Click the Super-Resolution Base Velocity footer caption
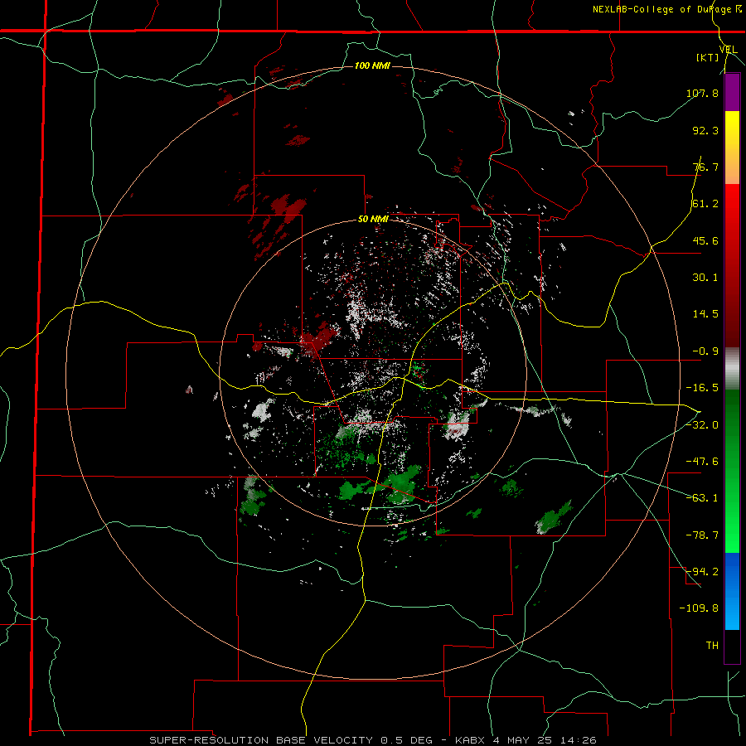This screenshot has height=746, width=746. pyautogui.click(x=372, y=740)
